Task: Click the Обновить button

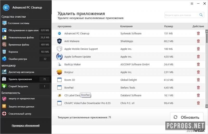Action: (x=187, y=117)
